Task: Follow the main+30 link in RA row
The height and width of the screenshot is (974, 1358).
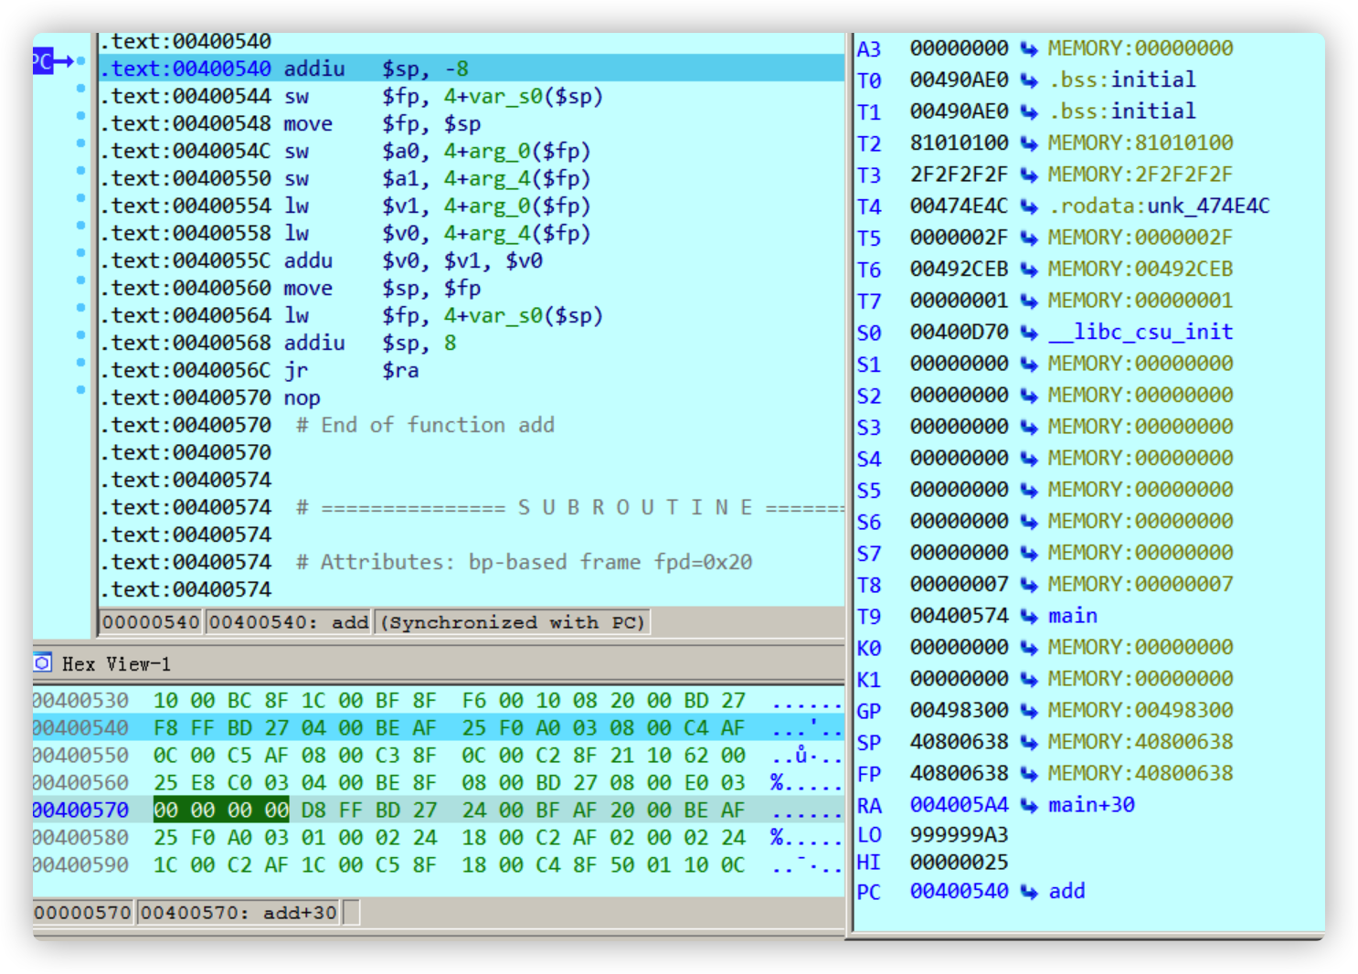Action: coord(1091,805)
